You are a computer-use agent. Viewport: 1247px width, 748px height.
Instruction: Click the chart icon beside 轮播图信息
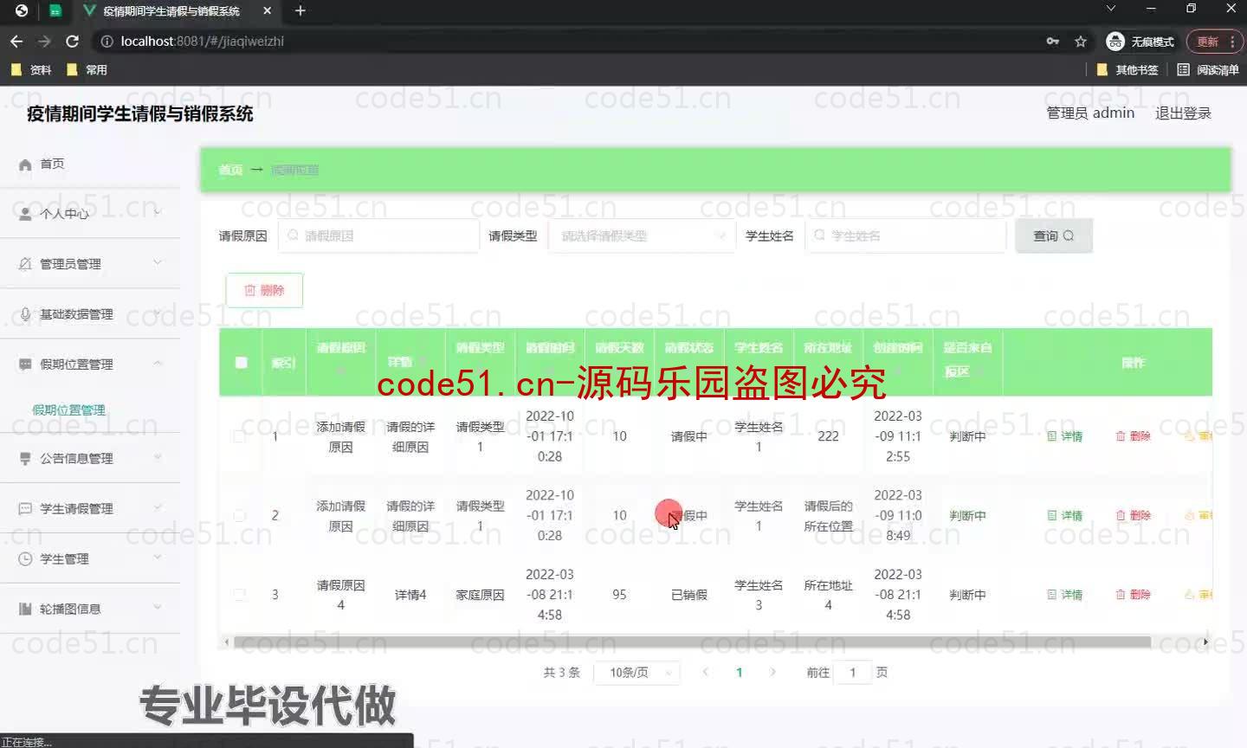pos(25,609)
